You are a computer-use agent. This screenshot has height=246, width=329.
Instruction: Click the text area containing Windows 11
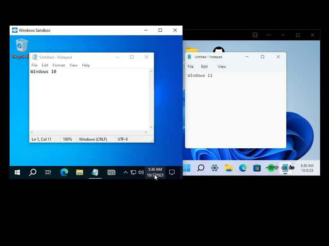tap(236, 110)
